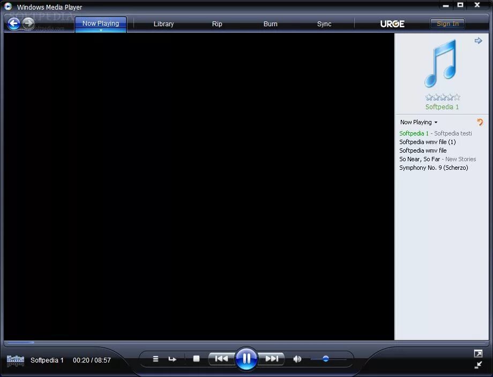Image resolution: width=493 pixels, height=377 pixels.
Task: Select Symphony No. 9 (Scherzo) track
Action: point(434,168)
